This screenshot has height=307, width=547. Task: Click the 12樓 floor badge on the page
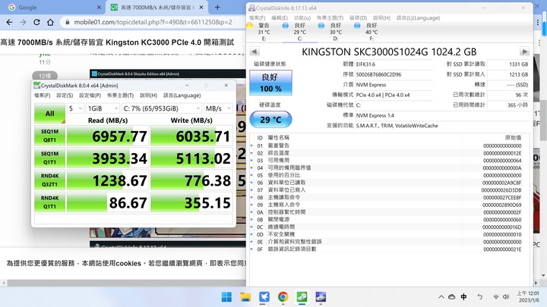click(x=45, y=76)
